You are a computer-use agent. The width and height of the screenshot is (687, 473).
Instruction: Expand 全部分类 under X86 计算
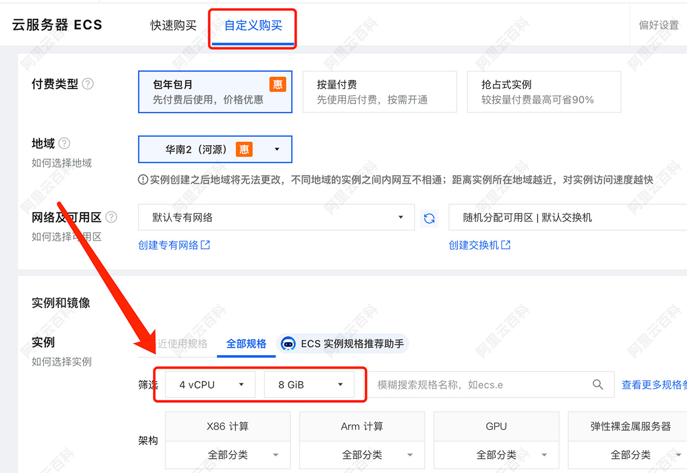click(x=228, y=455)
